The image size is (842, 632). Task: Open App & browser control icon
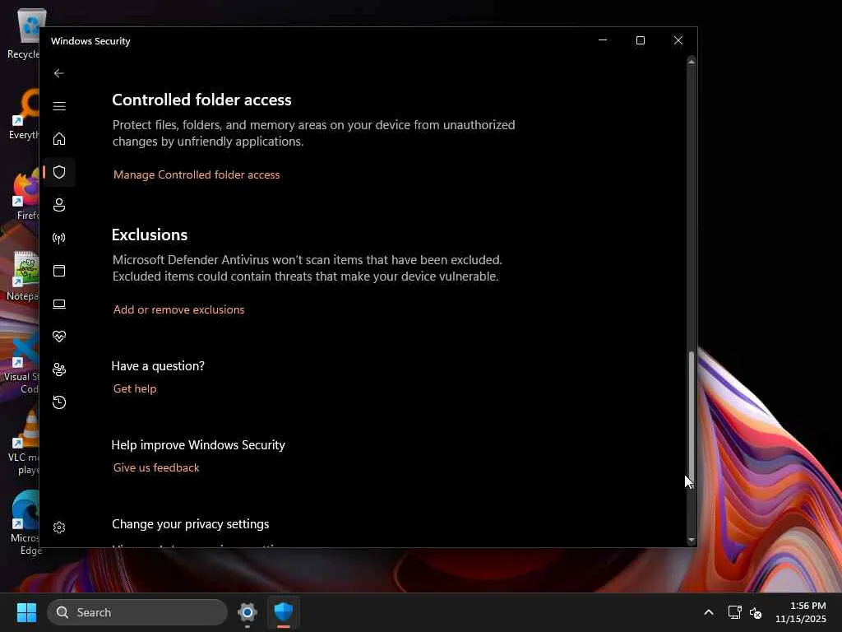point(59,270)
